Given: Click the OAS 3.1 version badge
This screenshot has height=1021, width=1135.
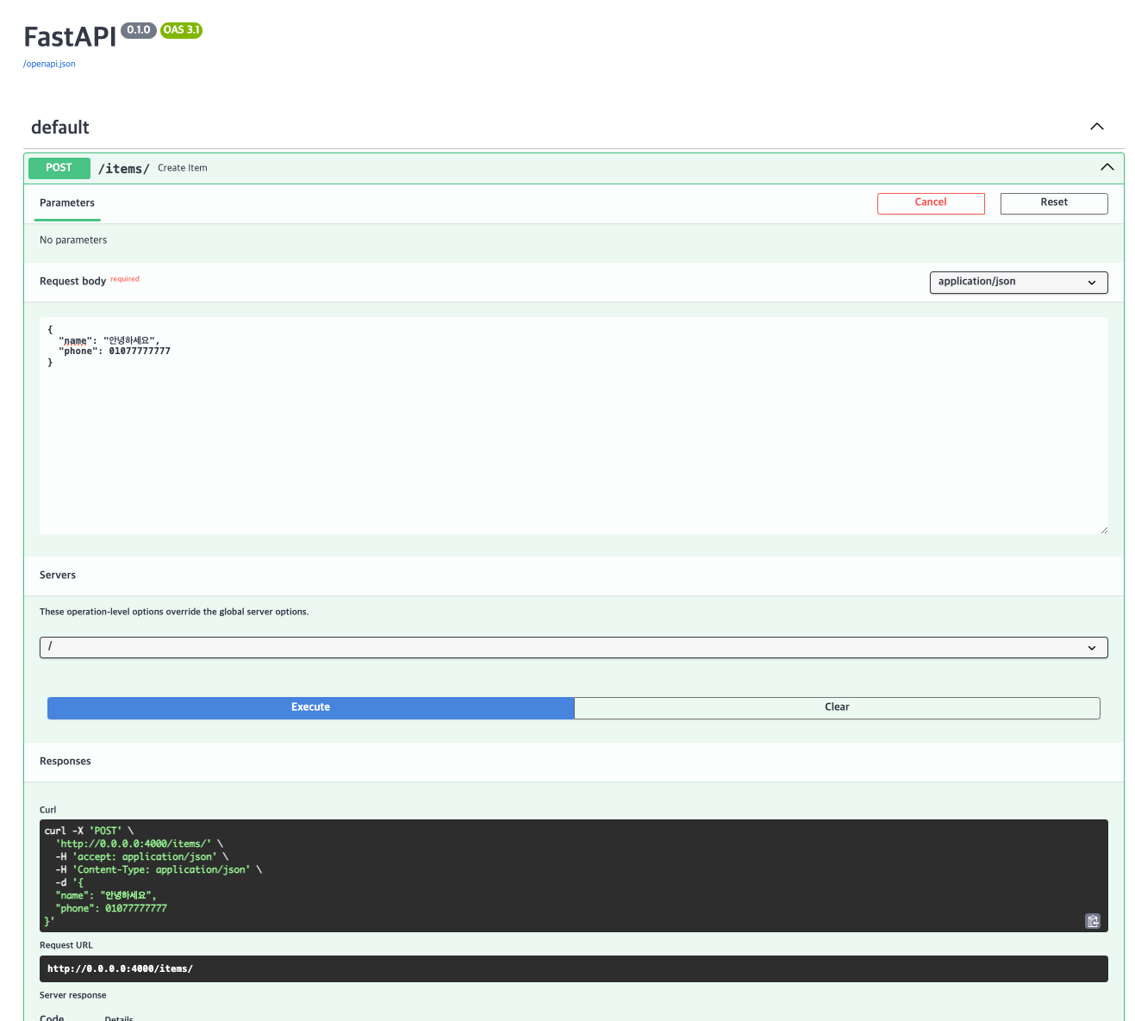Looking at the screenshot, I should pyautogui.click(x=182, y=30).
